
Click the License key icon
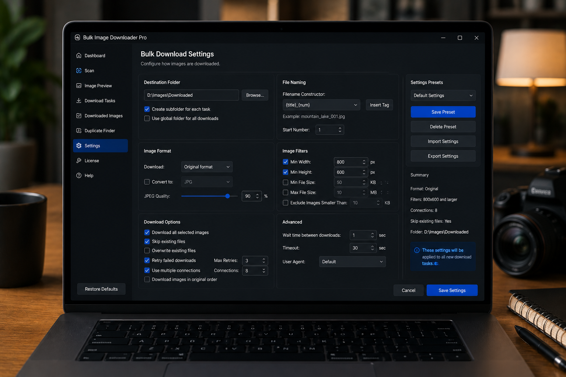tap(78, 161)
